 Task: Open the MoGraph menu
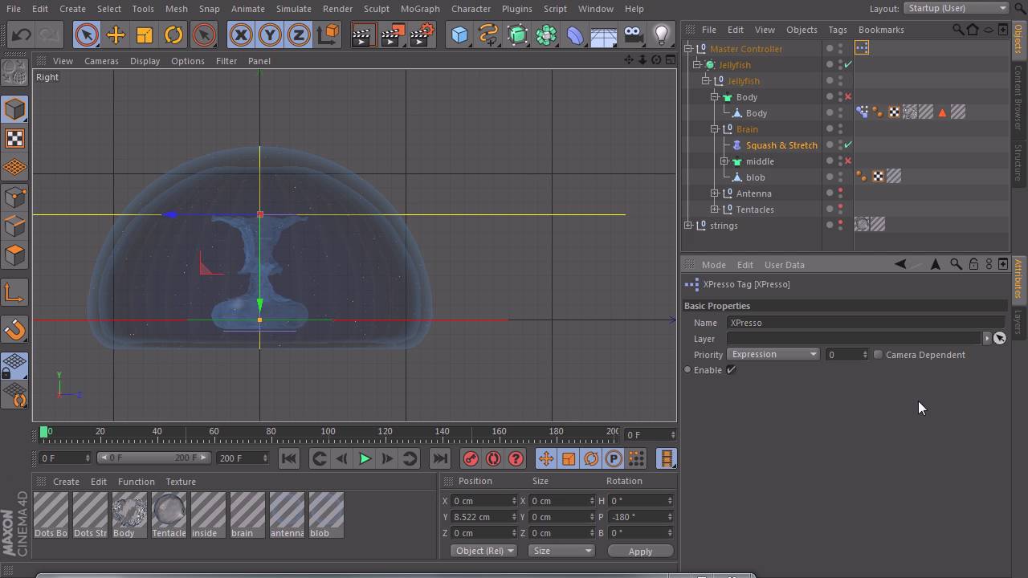[x=420, y=9]
